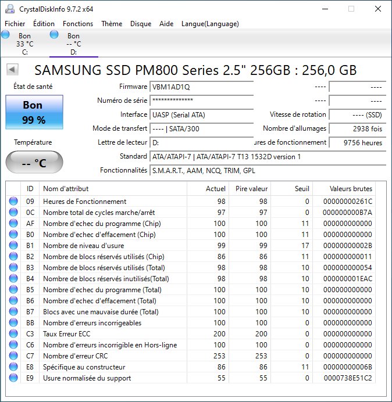Select Nombre de blocs réservés utilisés (Chip) text

tap(104, 257)
